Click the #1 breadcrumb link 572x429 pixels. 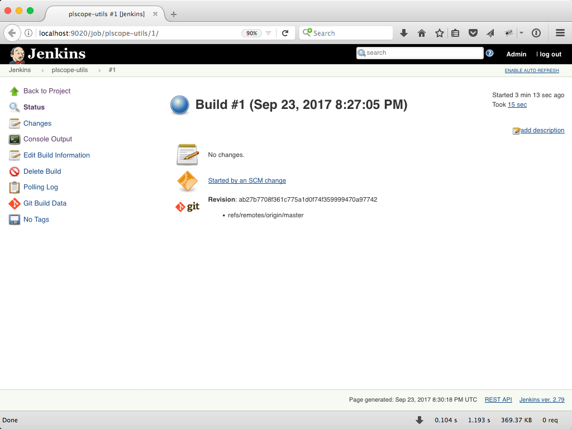click(x=112, y=70)
